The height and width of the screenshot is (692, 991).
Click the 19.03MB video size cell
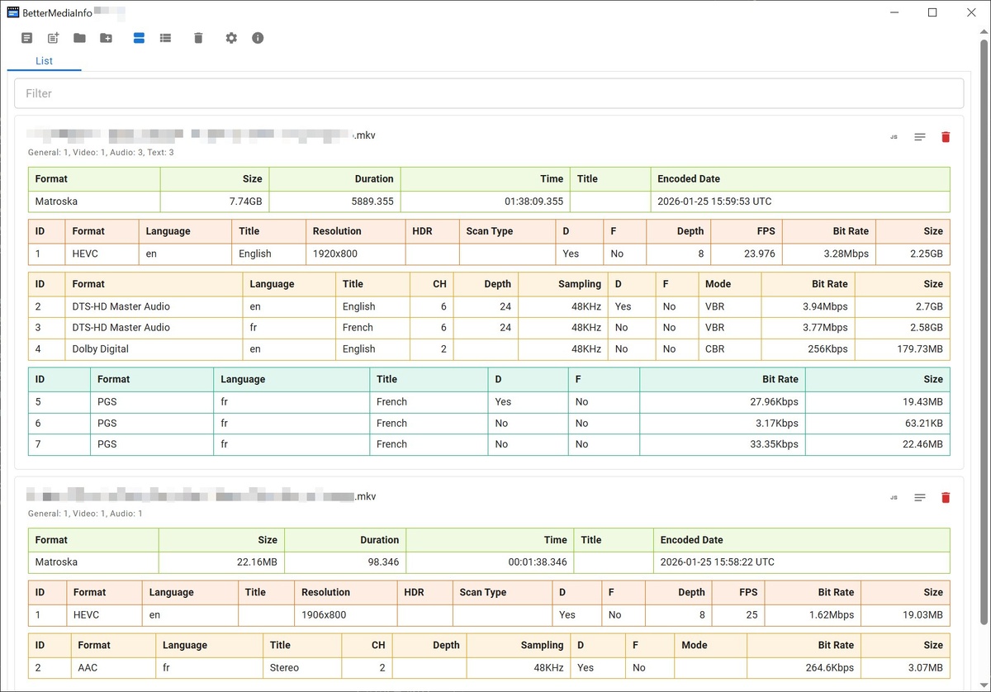point(905,614)
